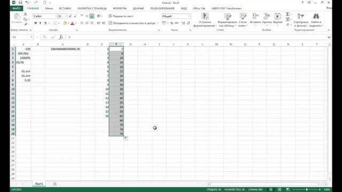Increase the font size
Image resolution: width=342 pixels, height=192 pixels.
(x=70, y=17)
